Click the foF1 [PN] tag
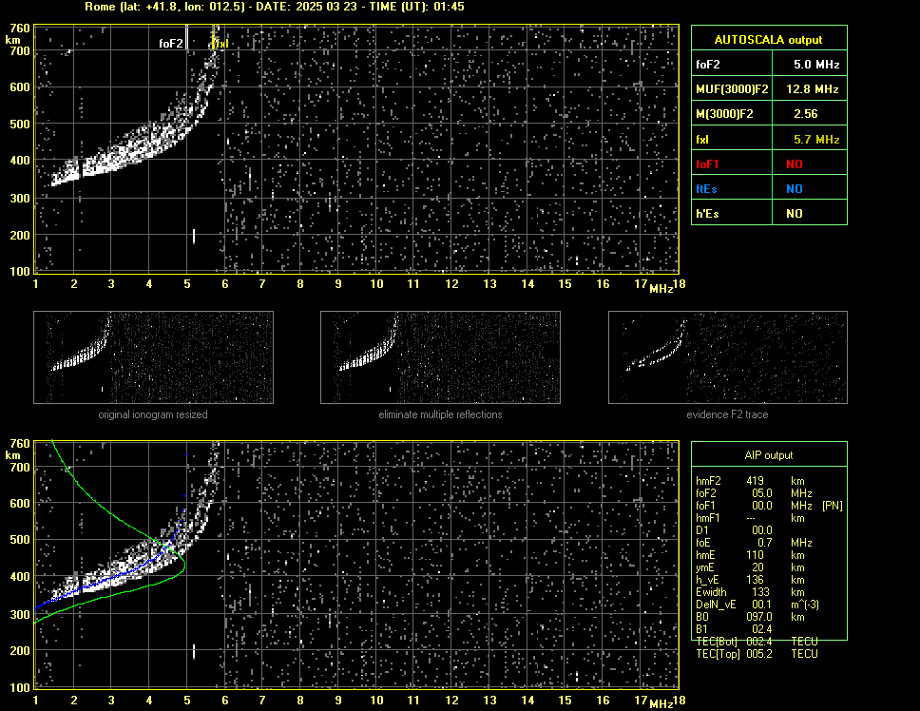Viewport: 920px width, 711px height. pos(832,506)
